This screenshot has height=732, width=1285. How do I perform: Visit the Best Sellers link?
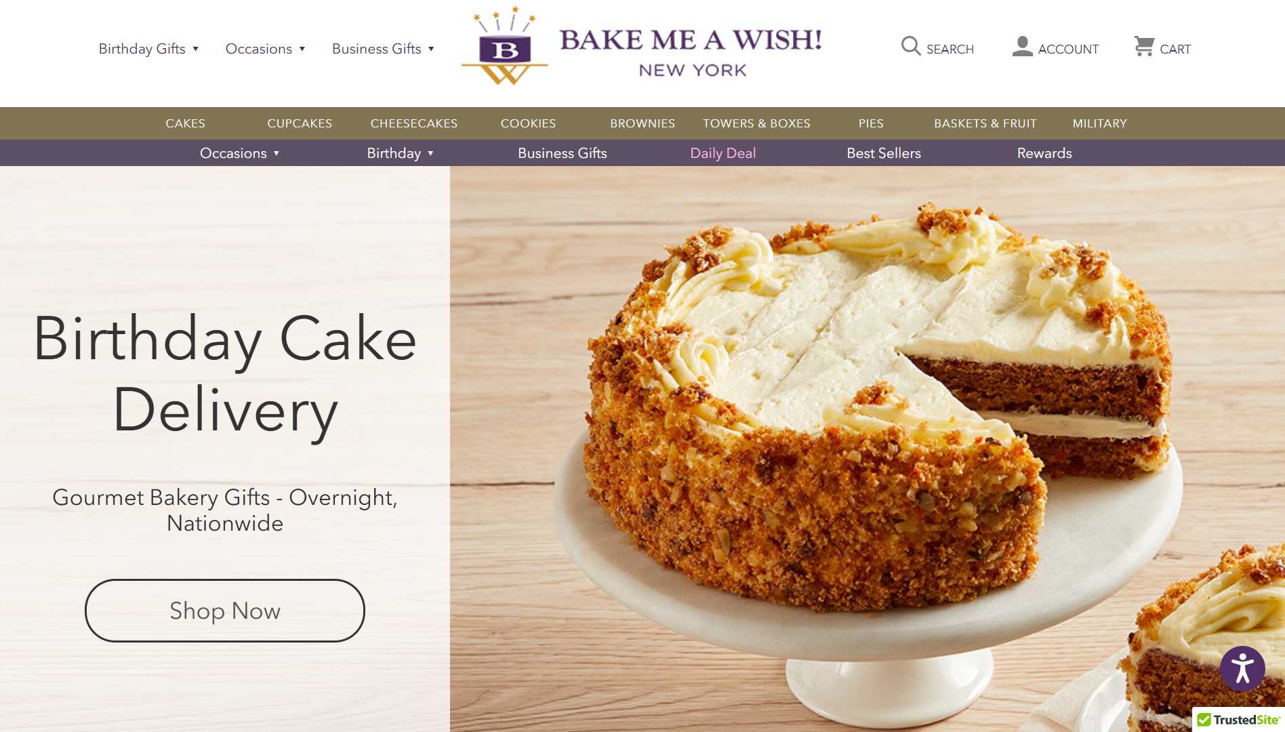tap(884, 153)
